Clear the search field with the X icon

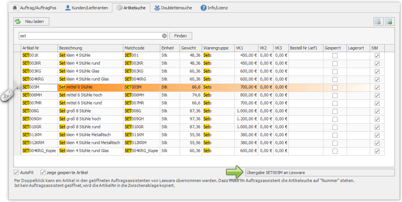[x=164, y=36]
